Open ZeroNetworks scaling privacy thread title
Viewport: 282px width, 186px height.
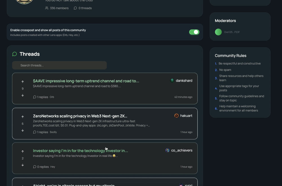(80, 116)
